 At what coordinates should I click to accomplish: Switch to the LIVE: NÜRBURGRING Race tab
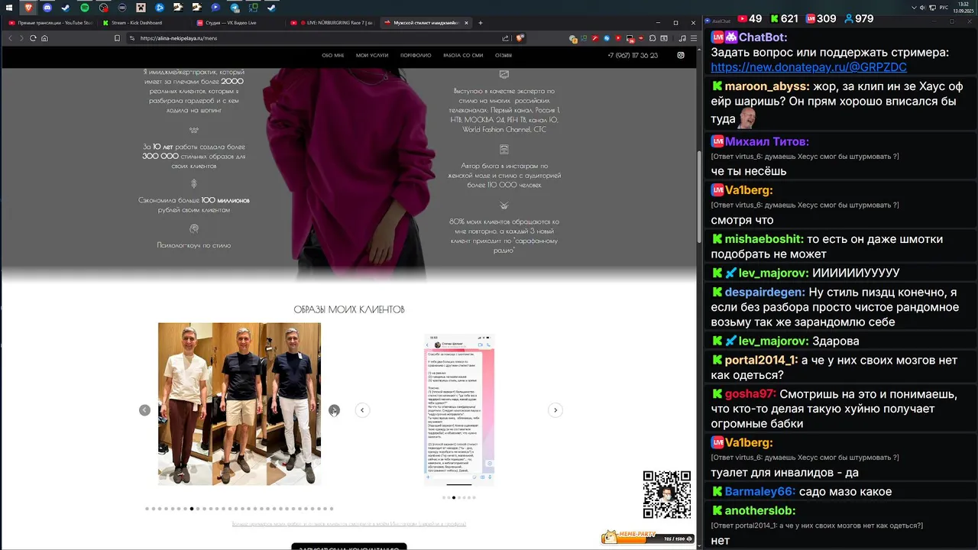(x=330, y=23)
